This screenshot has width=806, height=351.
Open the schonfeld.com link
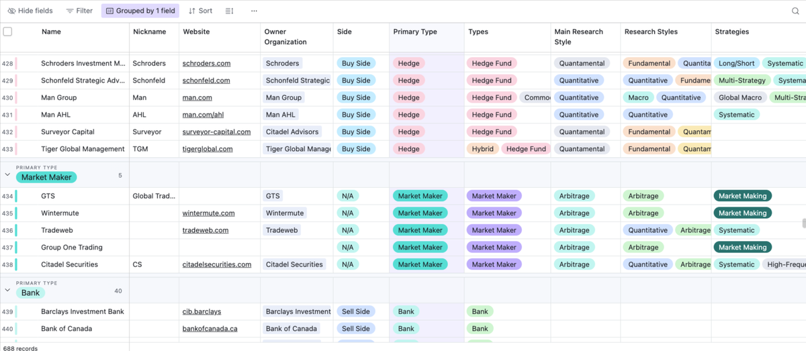pos(206,81)
